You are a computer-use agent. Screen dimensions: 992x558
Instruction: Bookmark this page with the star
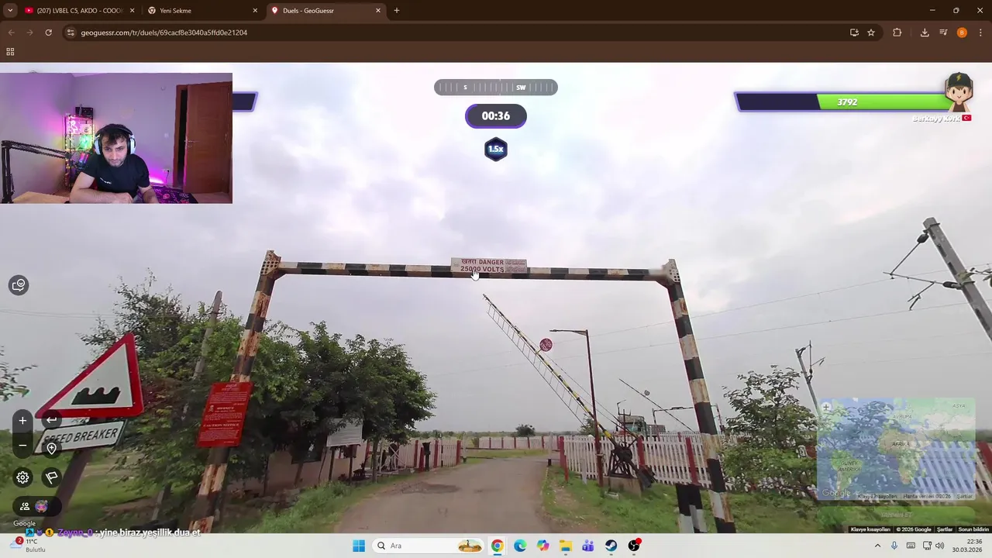click(871, 33)
